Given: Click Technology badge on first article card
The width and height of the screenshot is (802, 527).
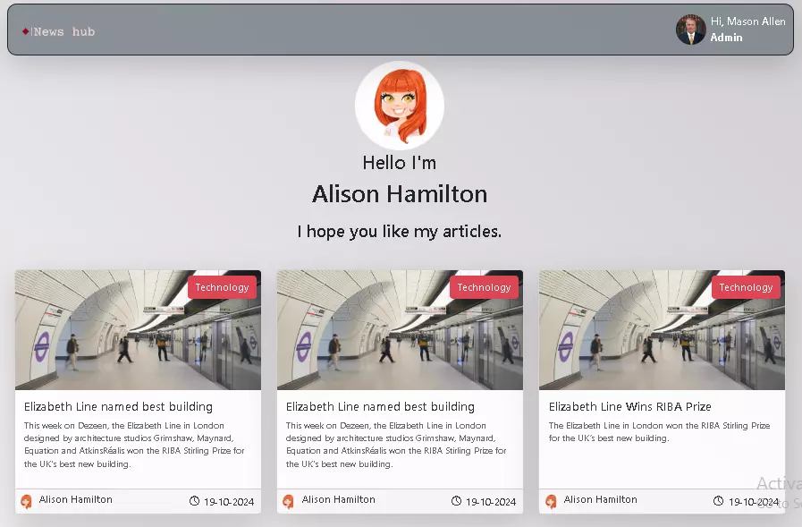Looking at the screenshot, I should pos(222,287).
